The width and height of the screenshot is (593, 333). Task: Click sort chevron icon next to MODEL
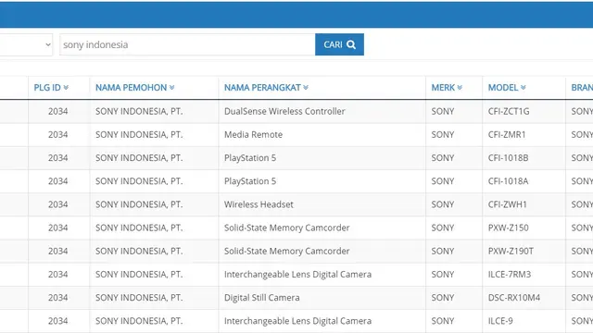[x=523, y=88]
